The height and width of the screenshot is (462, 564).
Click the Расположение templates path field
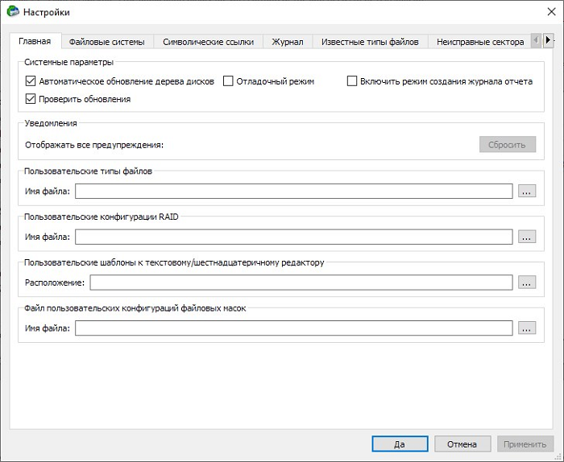coord(301,283)
